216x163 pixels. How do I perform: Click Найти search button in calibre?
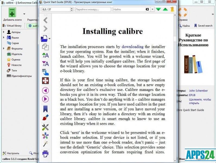click(184, 26)
